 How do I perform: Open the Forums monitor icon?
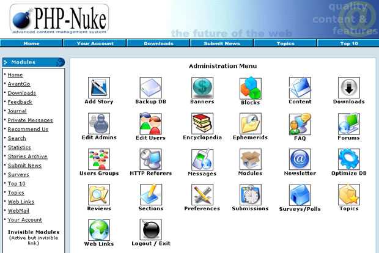[x=349, y=123]
